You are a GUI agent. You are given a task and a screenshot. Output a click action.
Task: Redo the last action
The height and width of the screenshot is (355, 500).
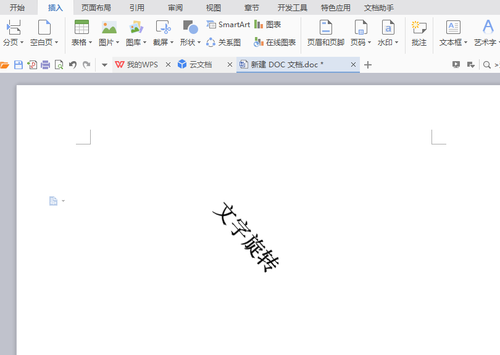coord(86,65)
